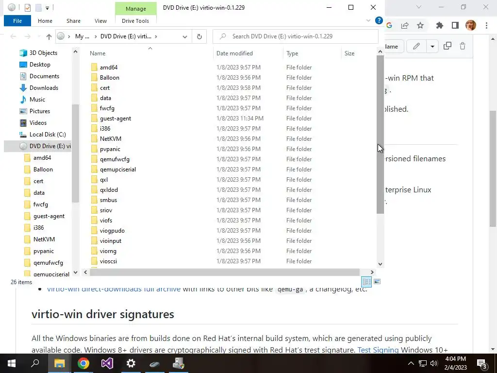Switch to Large icons view layout icon
Viewport: 497px width, 373px height.
377,282
